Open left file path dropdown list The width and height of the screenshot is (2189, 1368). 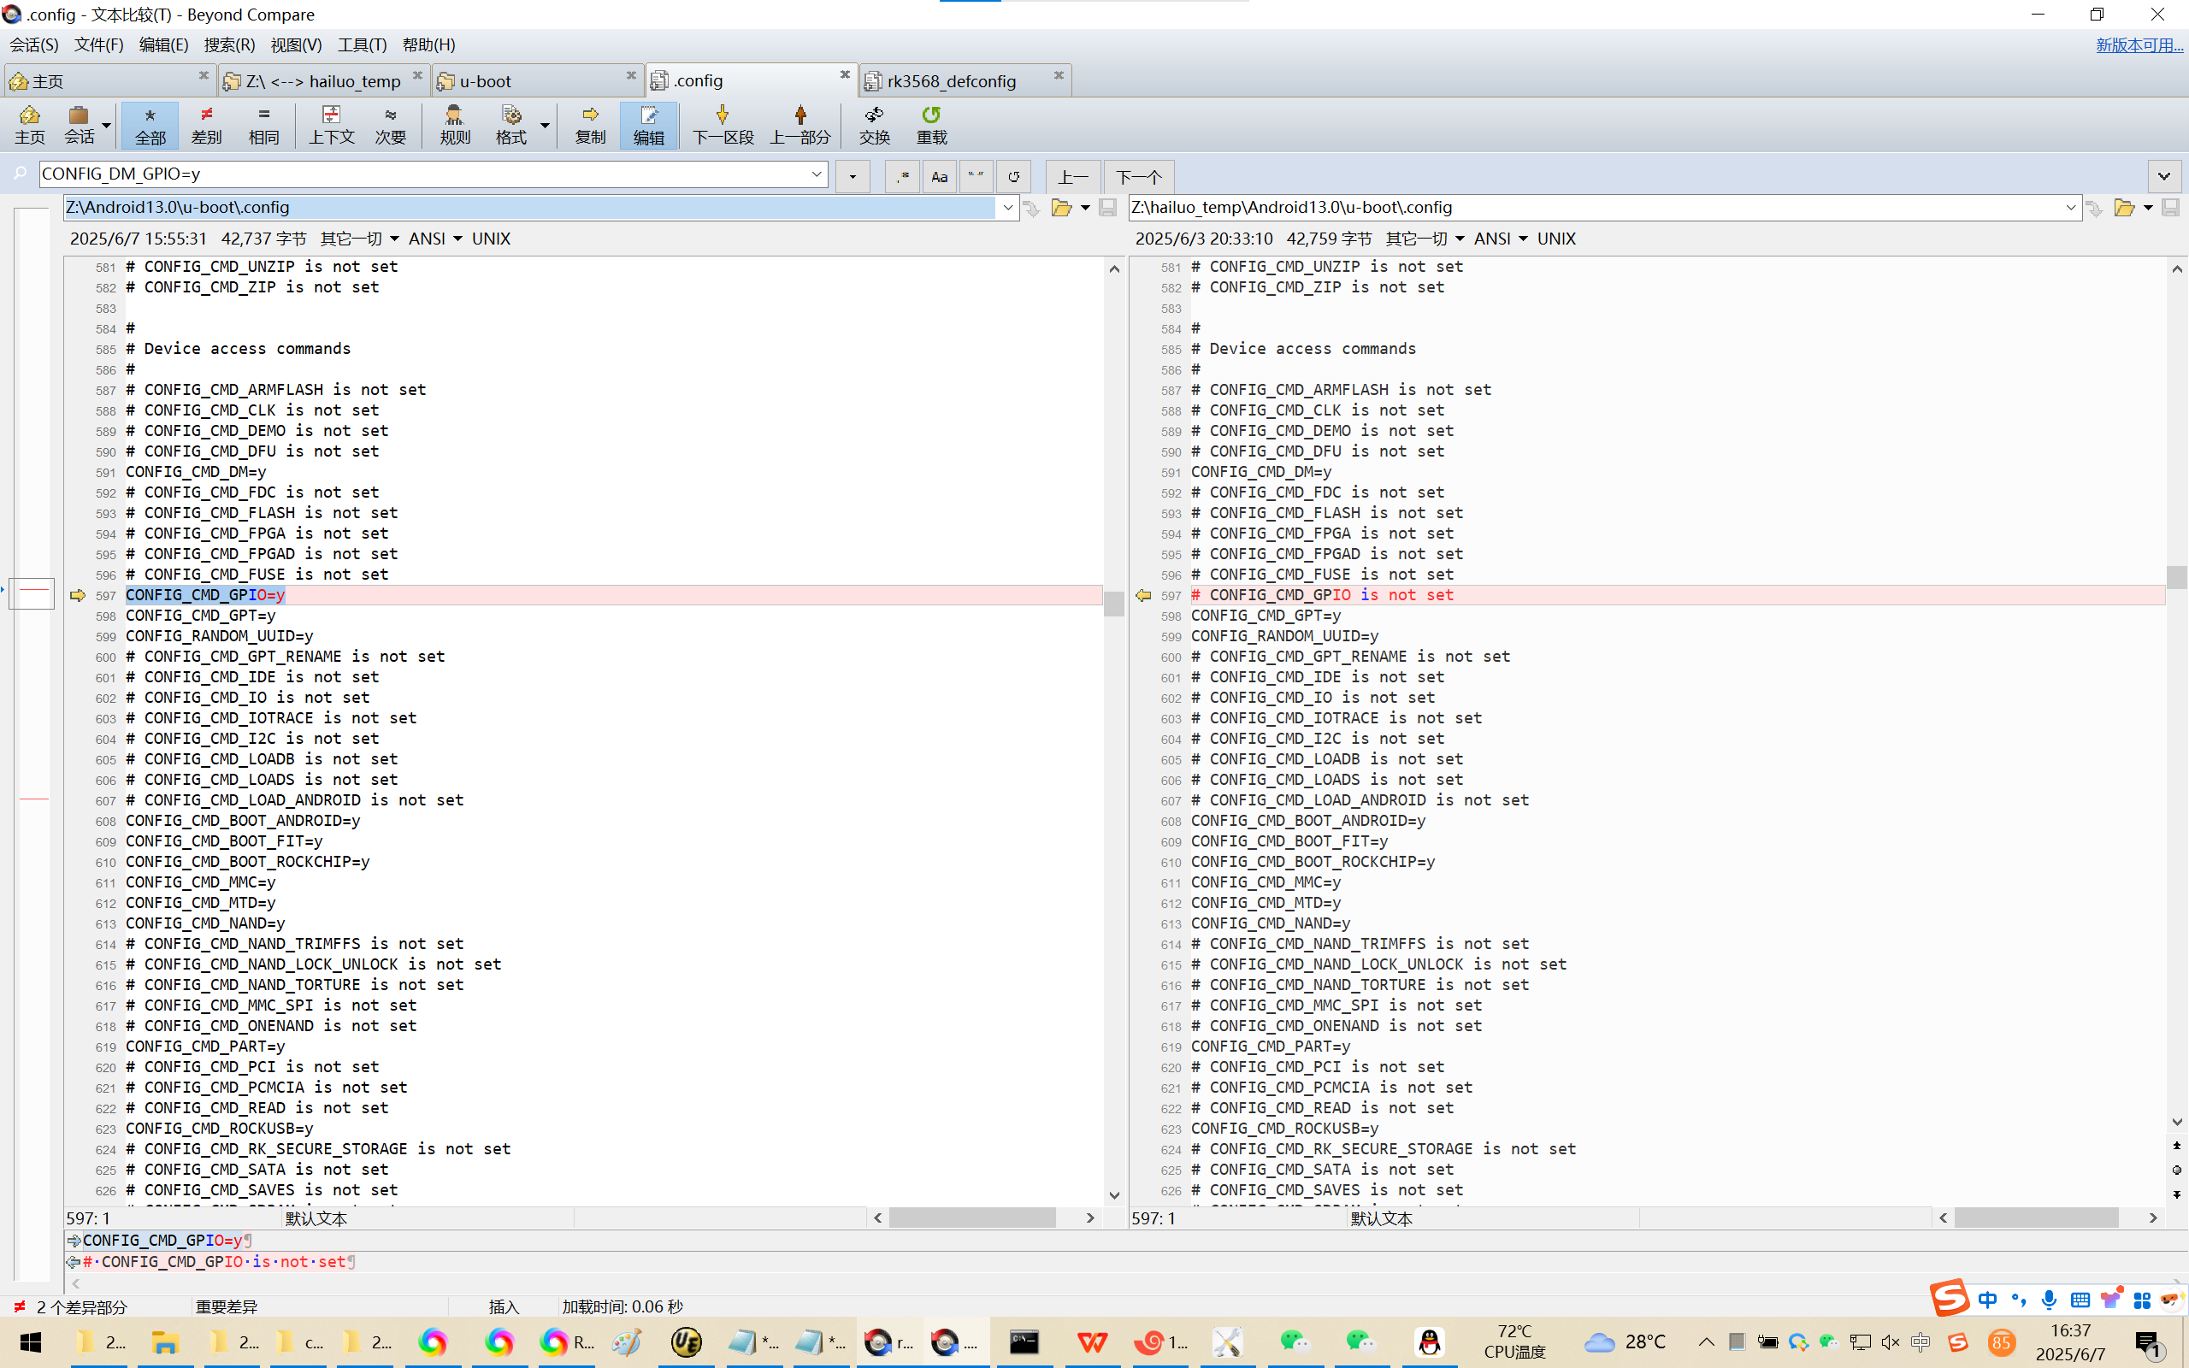pyautogui.click(x=1007, y=208)
